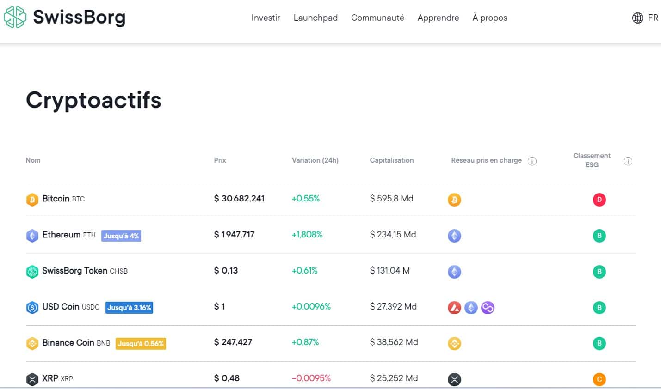Click Ethereum capitalisation $ 234,15 Md

[x=393, y=235]
